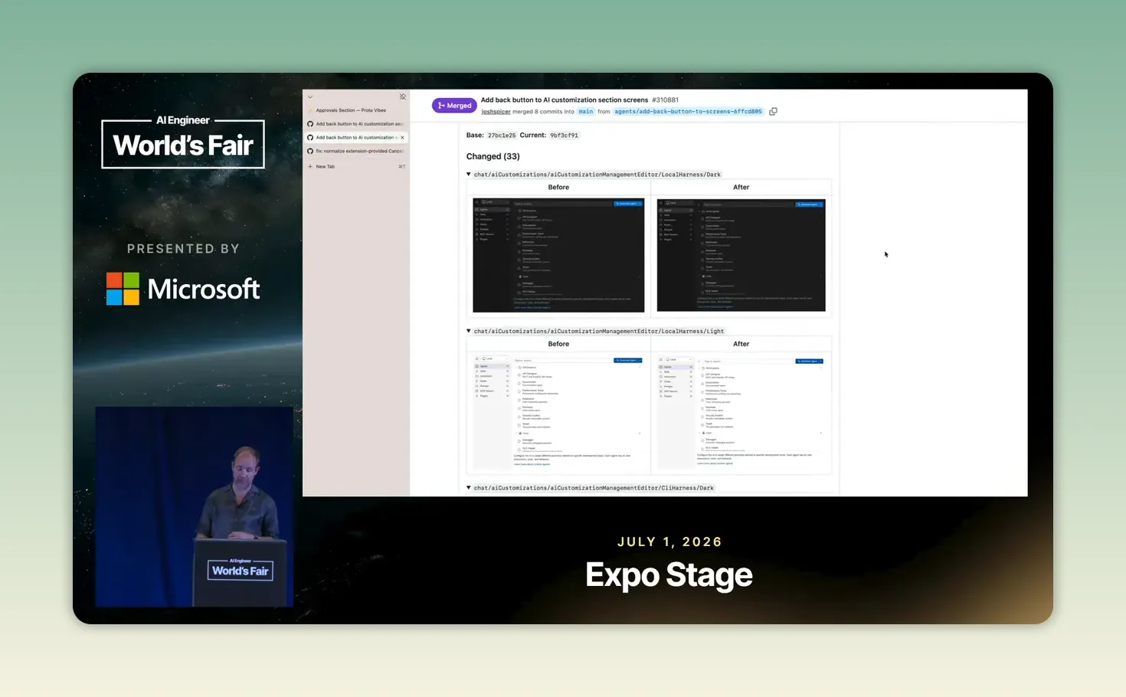Click the GitHub icon on the 'fix: normalize' tab

coord(310,151)
